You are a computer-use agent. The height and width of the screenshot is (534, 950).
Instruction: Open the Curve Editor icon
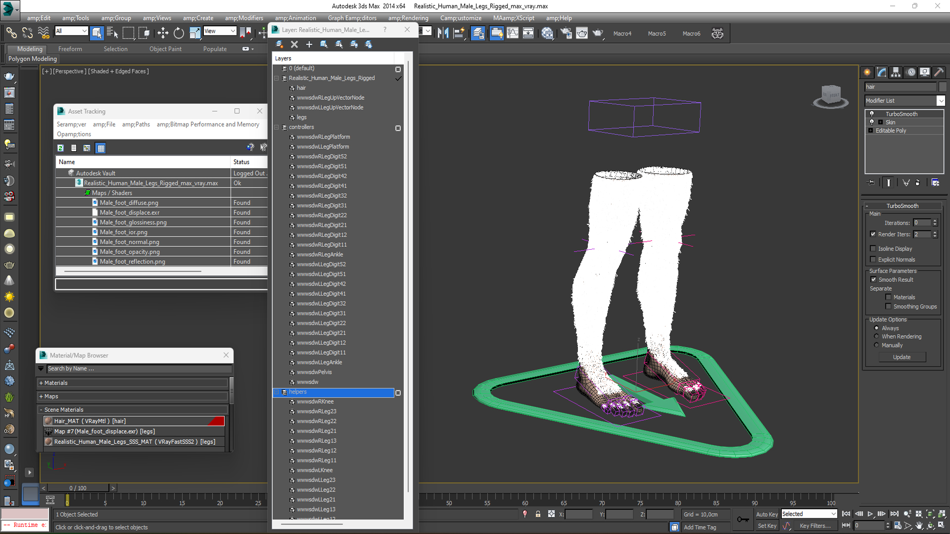(513, 33)
